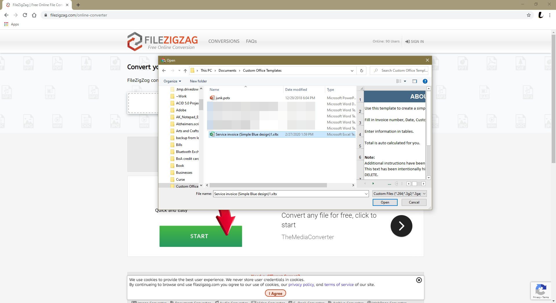The height and width of the screenshot is (303, 556).
Task: Click I Agree on cookie notice
Action: (x=275, y=293)
